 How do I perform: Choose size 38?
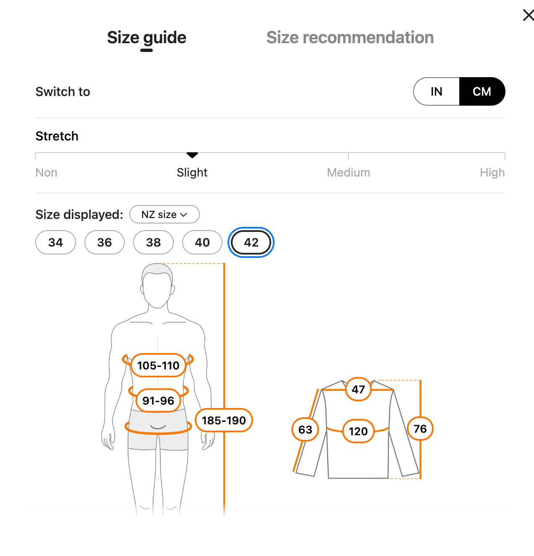pos(153,242)
